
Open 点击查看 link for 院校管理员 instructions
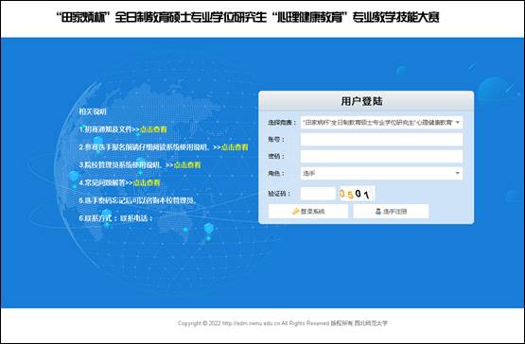(x=187, y=164)
